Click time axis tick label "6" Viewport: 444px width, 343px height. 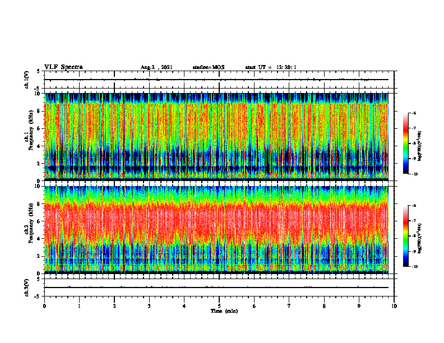(255, 306)
